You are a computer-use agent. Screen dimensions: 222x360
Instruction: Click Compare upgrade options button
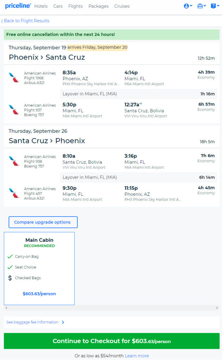point(43,222)
